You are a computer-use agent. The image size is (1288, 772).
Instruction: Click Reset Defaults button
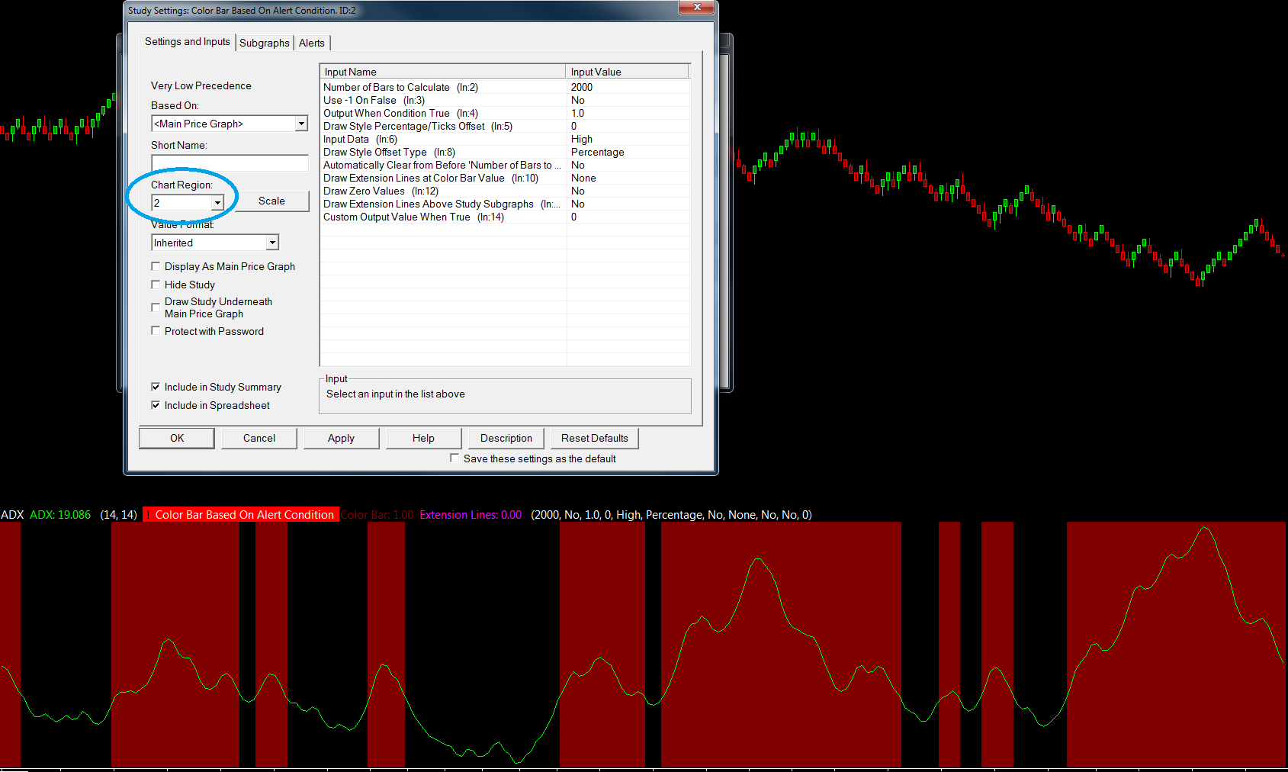click(x=594, y=438)
